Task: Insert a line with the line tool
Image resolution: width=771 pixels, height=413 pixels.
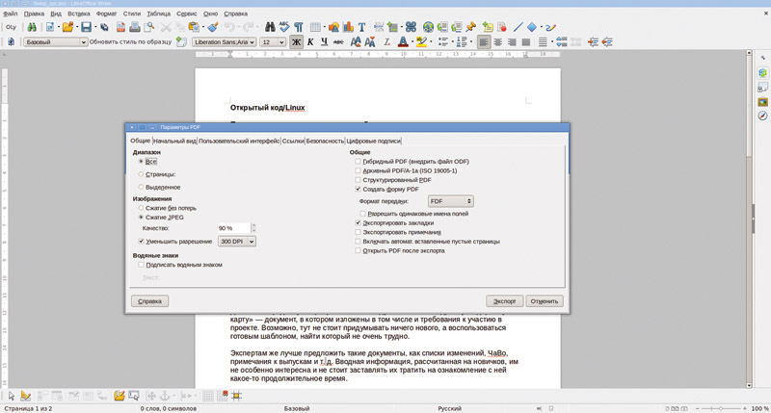Action: point(518,27)
